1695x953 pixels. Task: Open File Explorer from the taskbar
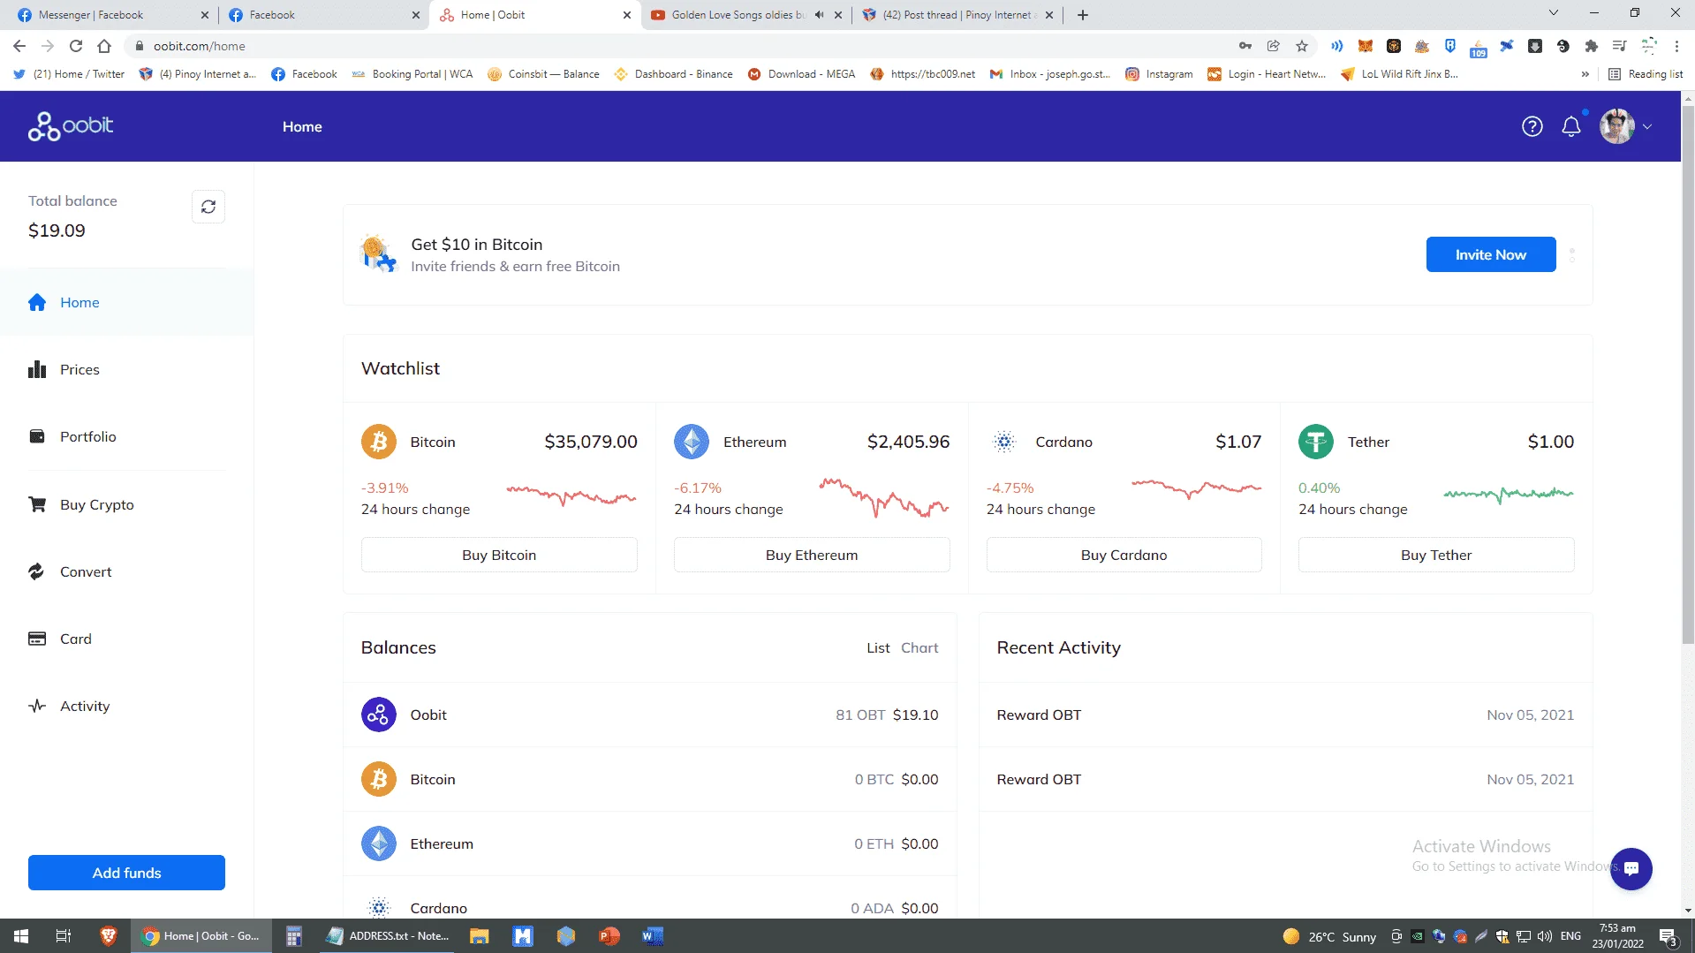tap(480, 936)
